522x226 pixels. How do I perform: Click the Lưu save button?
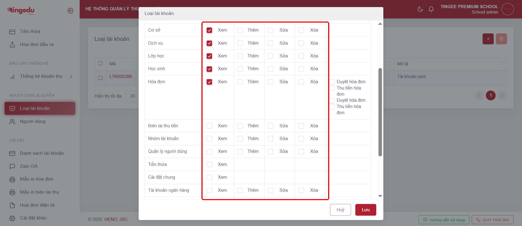tap(366, 210)
